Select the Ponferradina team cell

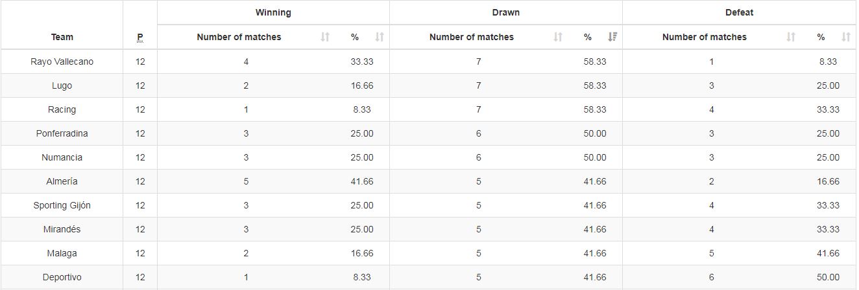tap(62, 133)
